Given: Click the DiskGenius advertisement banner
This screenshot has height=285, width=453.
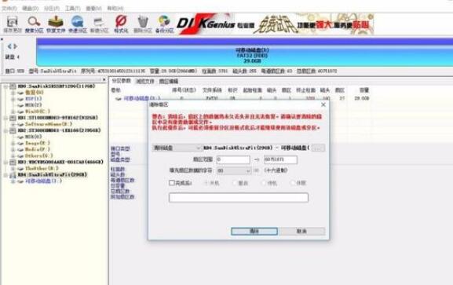Looking at the screenshot, I should pos(276,24).
